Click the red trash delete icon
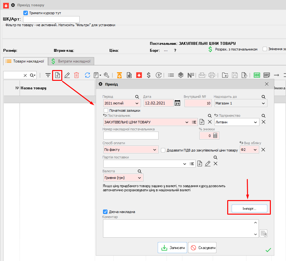 coord(76,75)
